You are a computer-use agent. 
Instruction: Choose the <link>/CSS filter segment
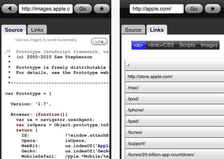[161, 45]
